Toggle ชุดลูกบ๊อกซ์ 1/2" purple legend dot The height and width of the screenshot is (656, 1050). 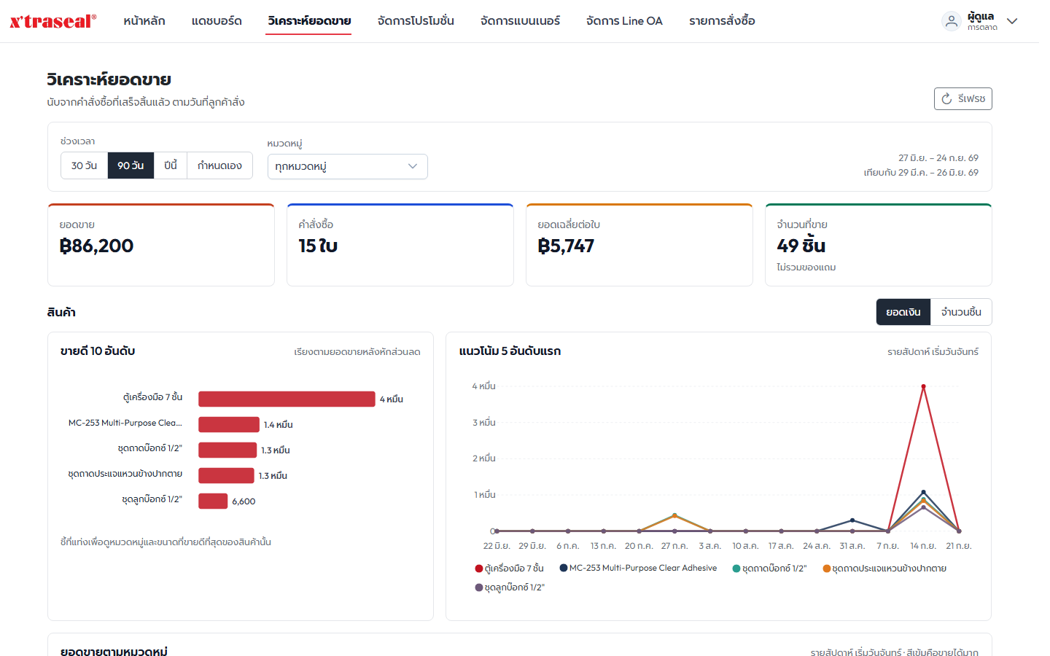479,587
